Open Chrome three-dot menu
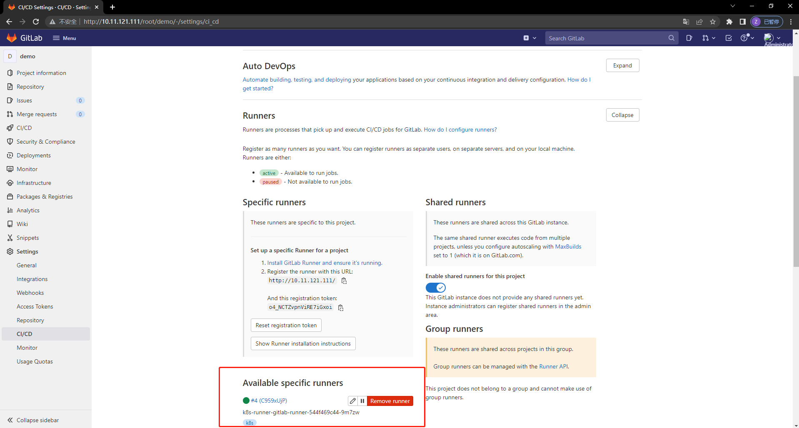The height and width of the screenshot is (428, 799). (791, 22)
